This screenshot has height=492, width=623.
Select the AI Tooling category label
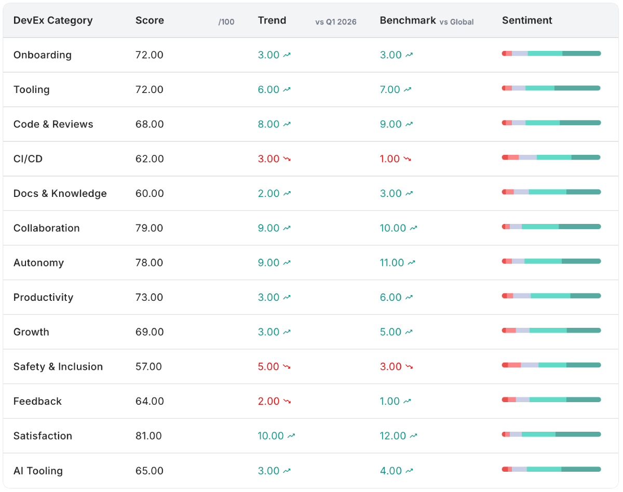[38, 471]
